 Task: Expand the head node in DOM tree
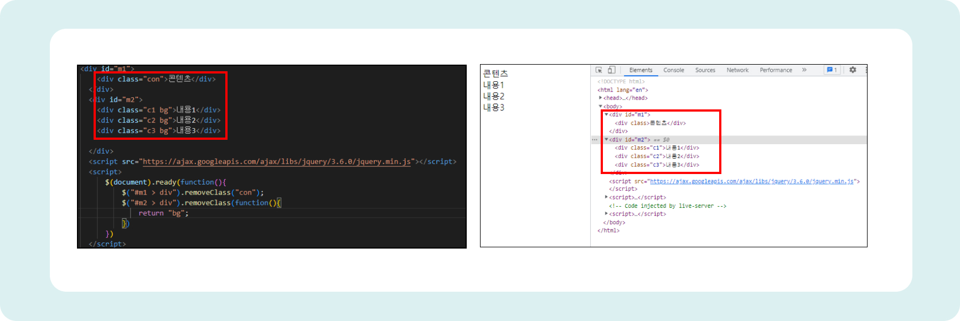[x=601, y=98]
